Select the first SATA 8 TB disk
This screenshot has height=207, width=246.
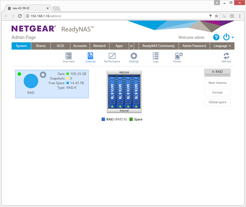[x=112, y=92]
